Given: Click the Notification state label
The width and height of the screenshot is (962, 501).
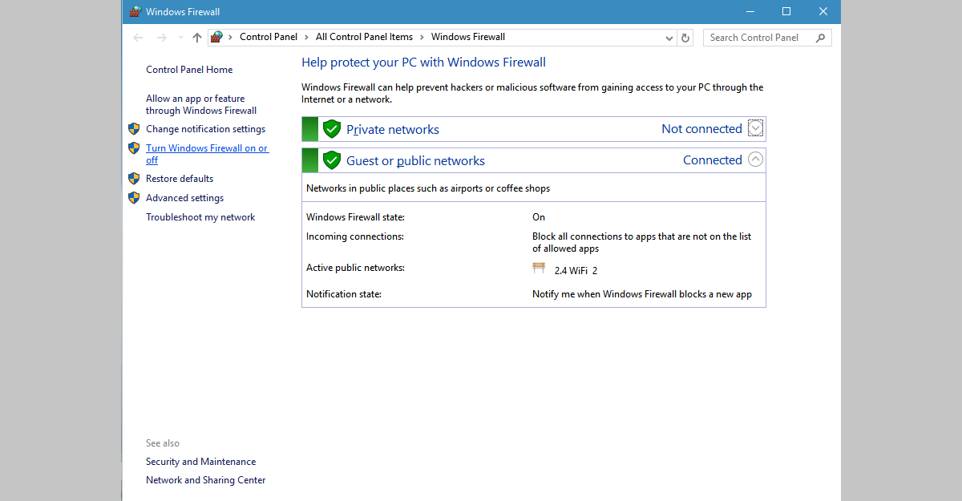Looking at the screenshot, I should pyautogui.click(x=344, y=294).
